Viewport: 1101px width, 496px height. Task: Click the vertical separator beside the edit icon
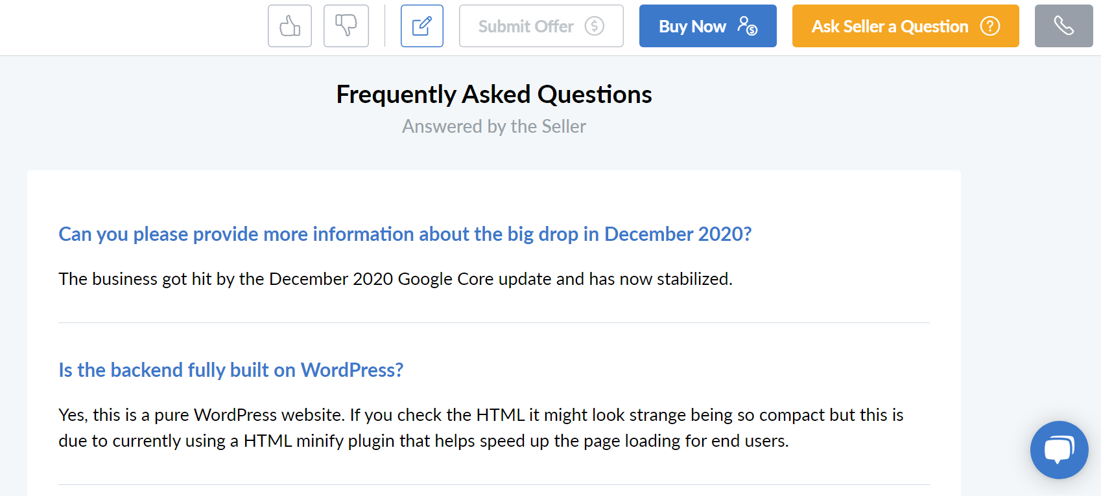coord(385,26)
